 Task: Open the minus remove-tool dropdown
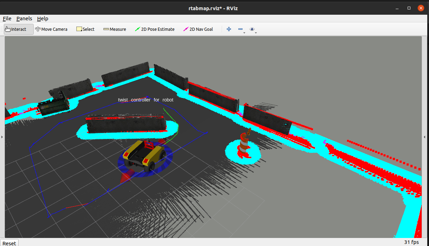pos(241,30)
